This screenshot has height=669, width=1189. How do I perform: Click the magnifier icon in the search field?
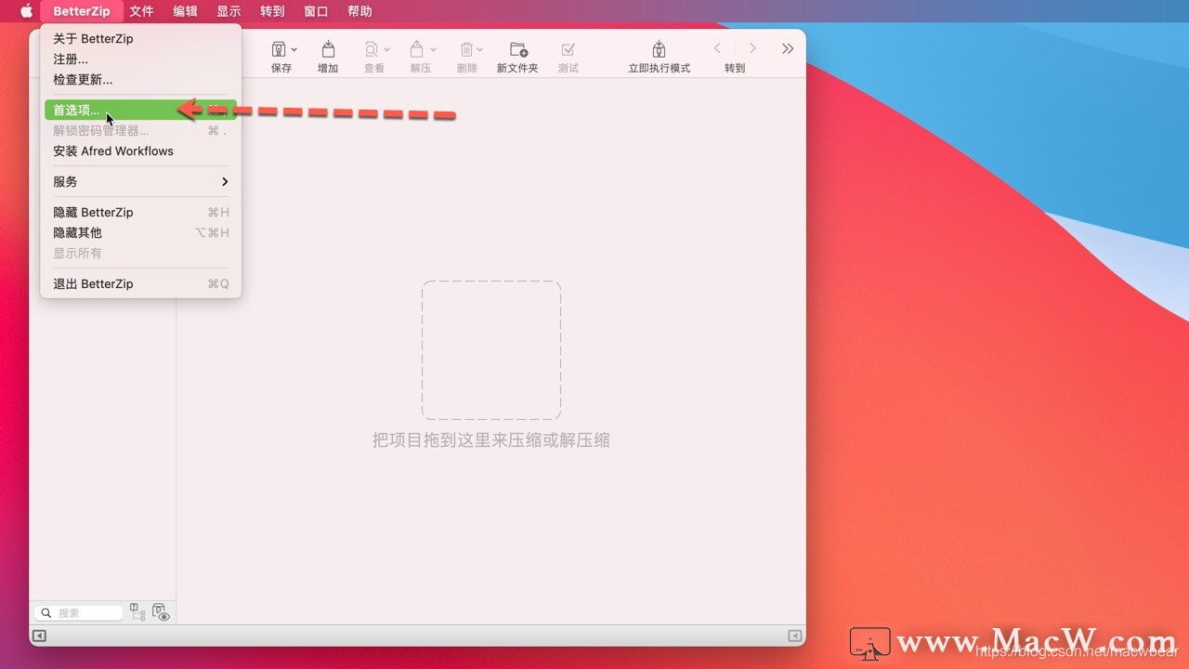[46, 613]
